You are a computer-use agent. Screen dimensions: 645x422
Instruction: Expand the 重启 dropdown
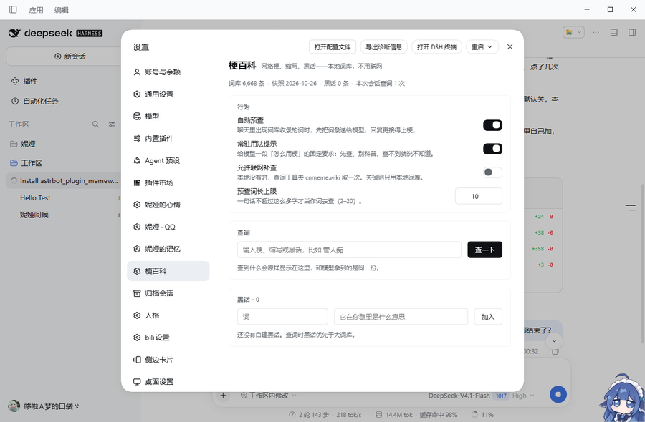click(482, 46)
